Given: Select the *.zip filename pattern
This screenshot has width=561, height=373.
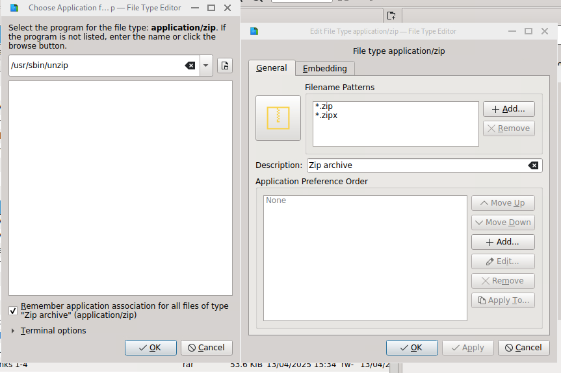Looking at the screenshot, I should click(324, 106).
